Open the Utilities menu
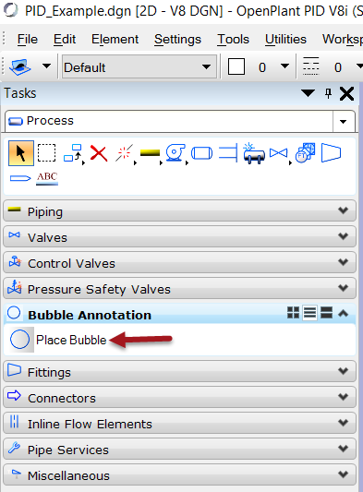Image resolution: width=363 pixels, height=492 pixels. [x=285, y=39]
